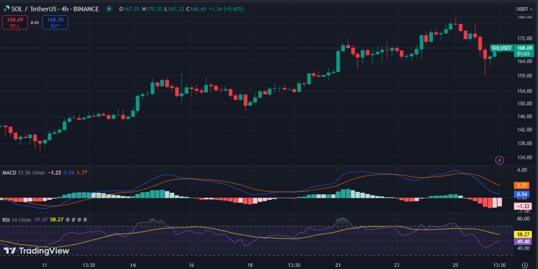Click the 142.00 price axis label
Viewport: 538px width, 269px height.
tap(525, 130)
